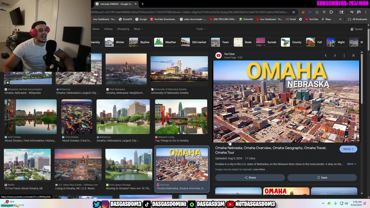Click the globe bookmark next to Gmail
Viewport: 370px width, 208px height.
point(300,19)
